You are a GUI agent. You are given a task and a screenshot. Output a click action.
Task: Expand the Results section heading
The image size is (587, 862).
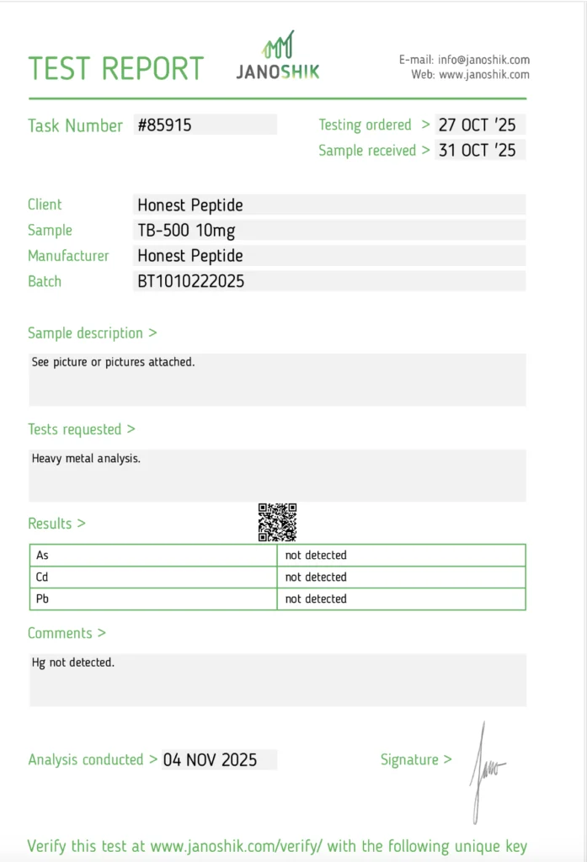coord(56,524)
